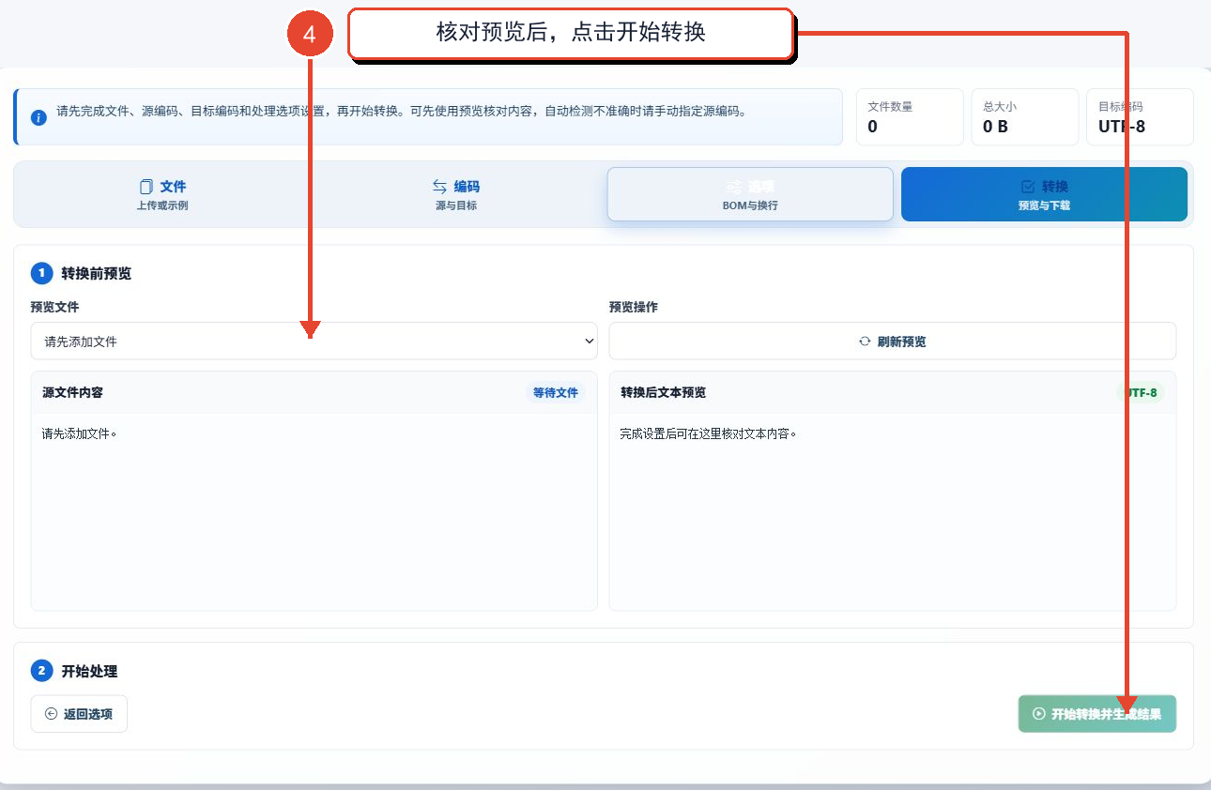Switch to the 编码 source and target tab
The image size is (1211, 790).
click(x=456, y=194)
